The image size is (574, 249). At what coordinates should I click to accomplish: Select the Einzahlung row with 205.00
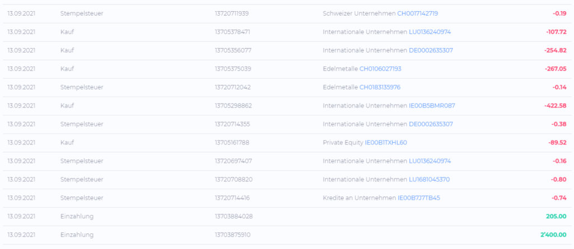pyautogui.click(x=287, y=217)
